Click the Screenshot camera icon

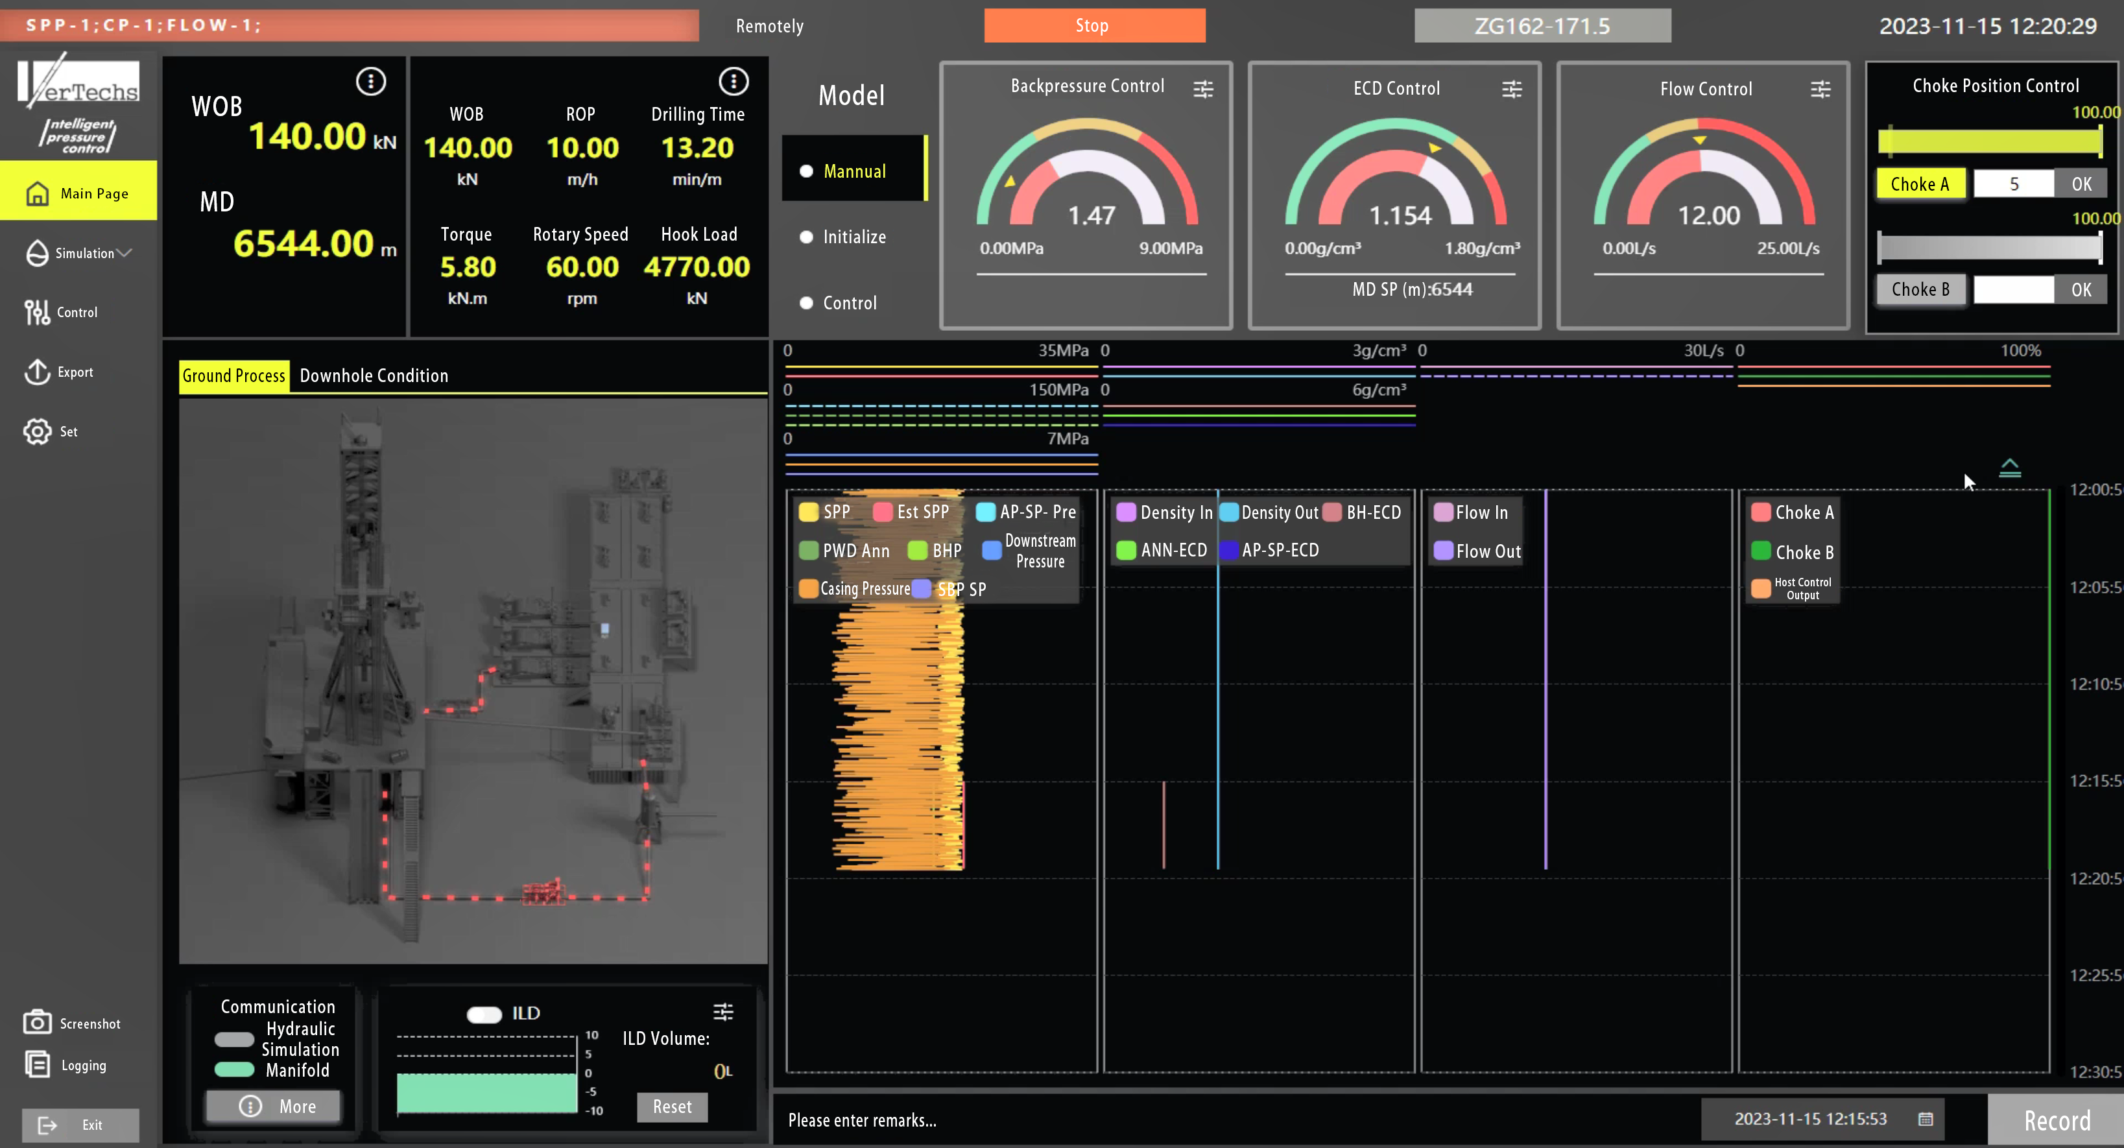click(x=37, y=1023)
